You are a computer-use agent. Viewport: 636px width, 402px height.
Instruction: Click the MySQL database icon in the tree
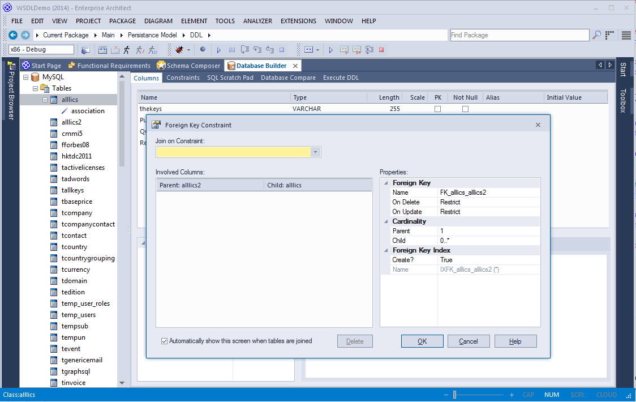[x=35, y=77]
